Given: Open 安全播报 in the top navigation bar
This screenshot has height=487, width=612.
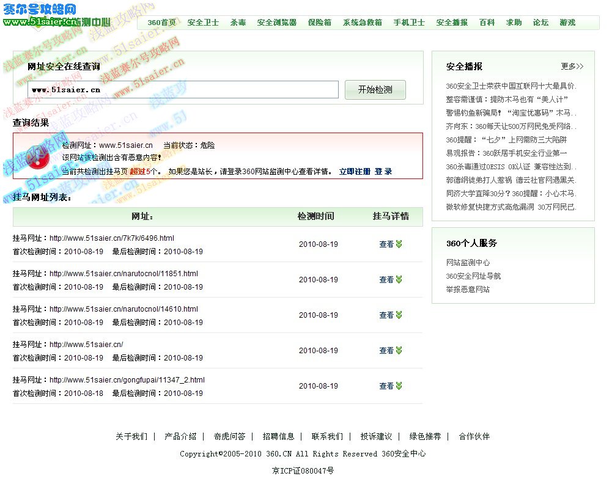Looking at the screenshot, I should [452, 23].
